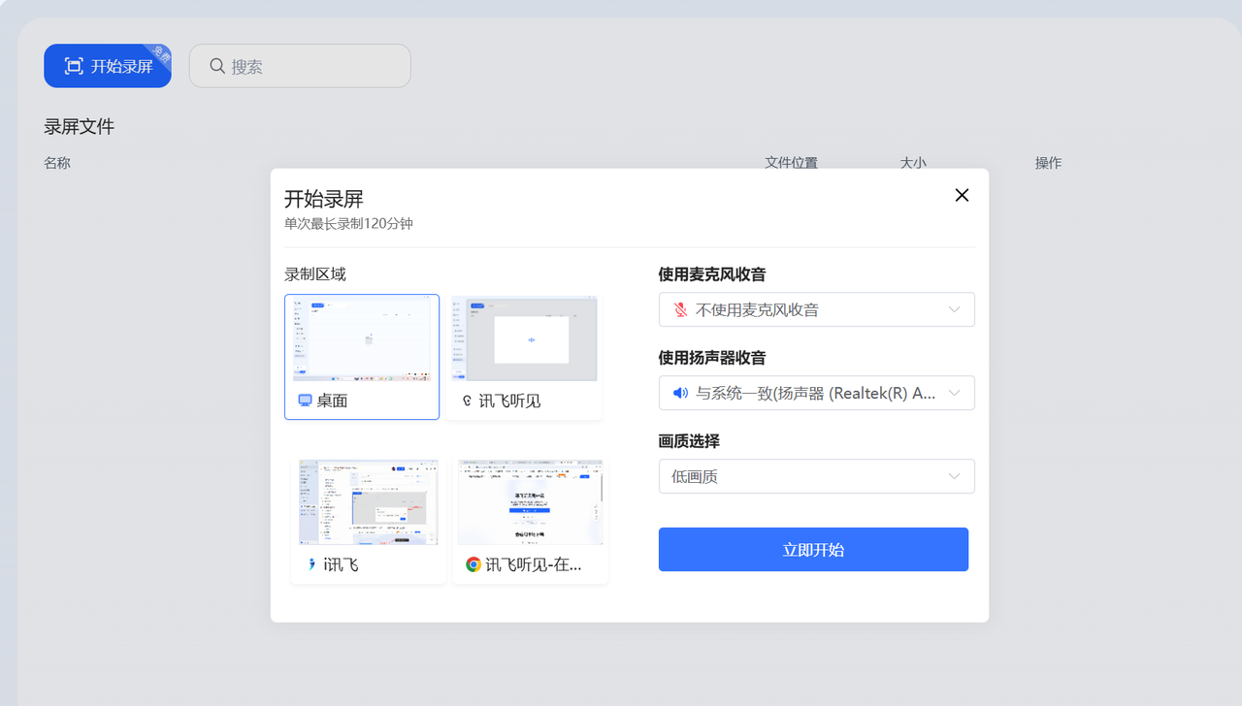Image resolution: width=1242 pixels, height=706 pixels.
Task: Click the magnifier icon in search box
Action: (x=217, y=66)
